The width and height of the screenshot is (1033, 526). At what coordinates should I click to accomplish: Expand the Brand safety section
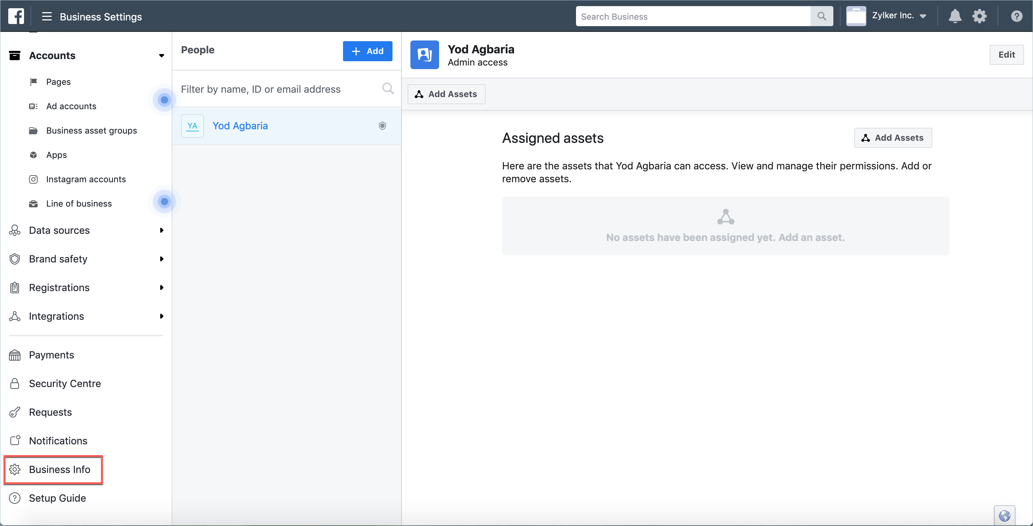point(161,259)
